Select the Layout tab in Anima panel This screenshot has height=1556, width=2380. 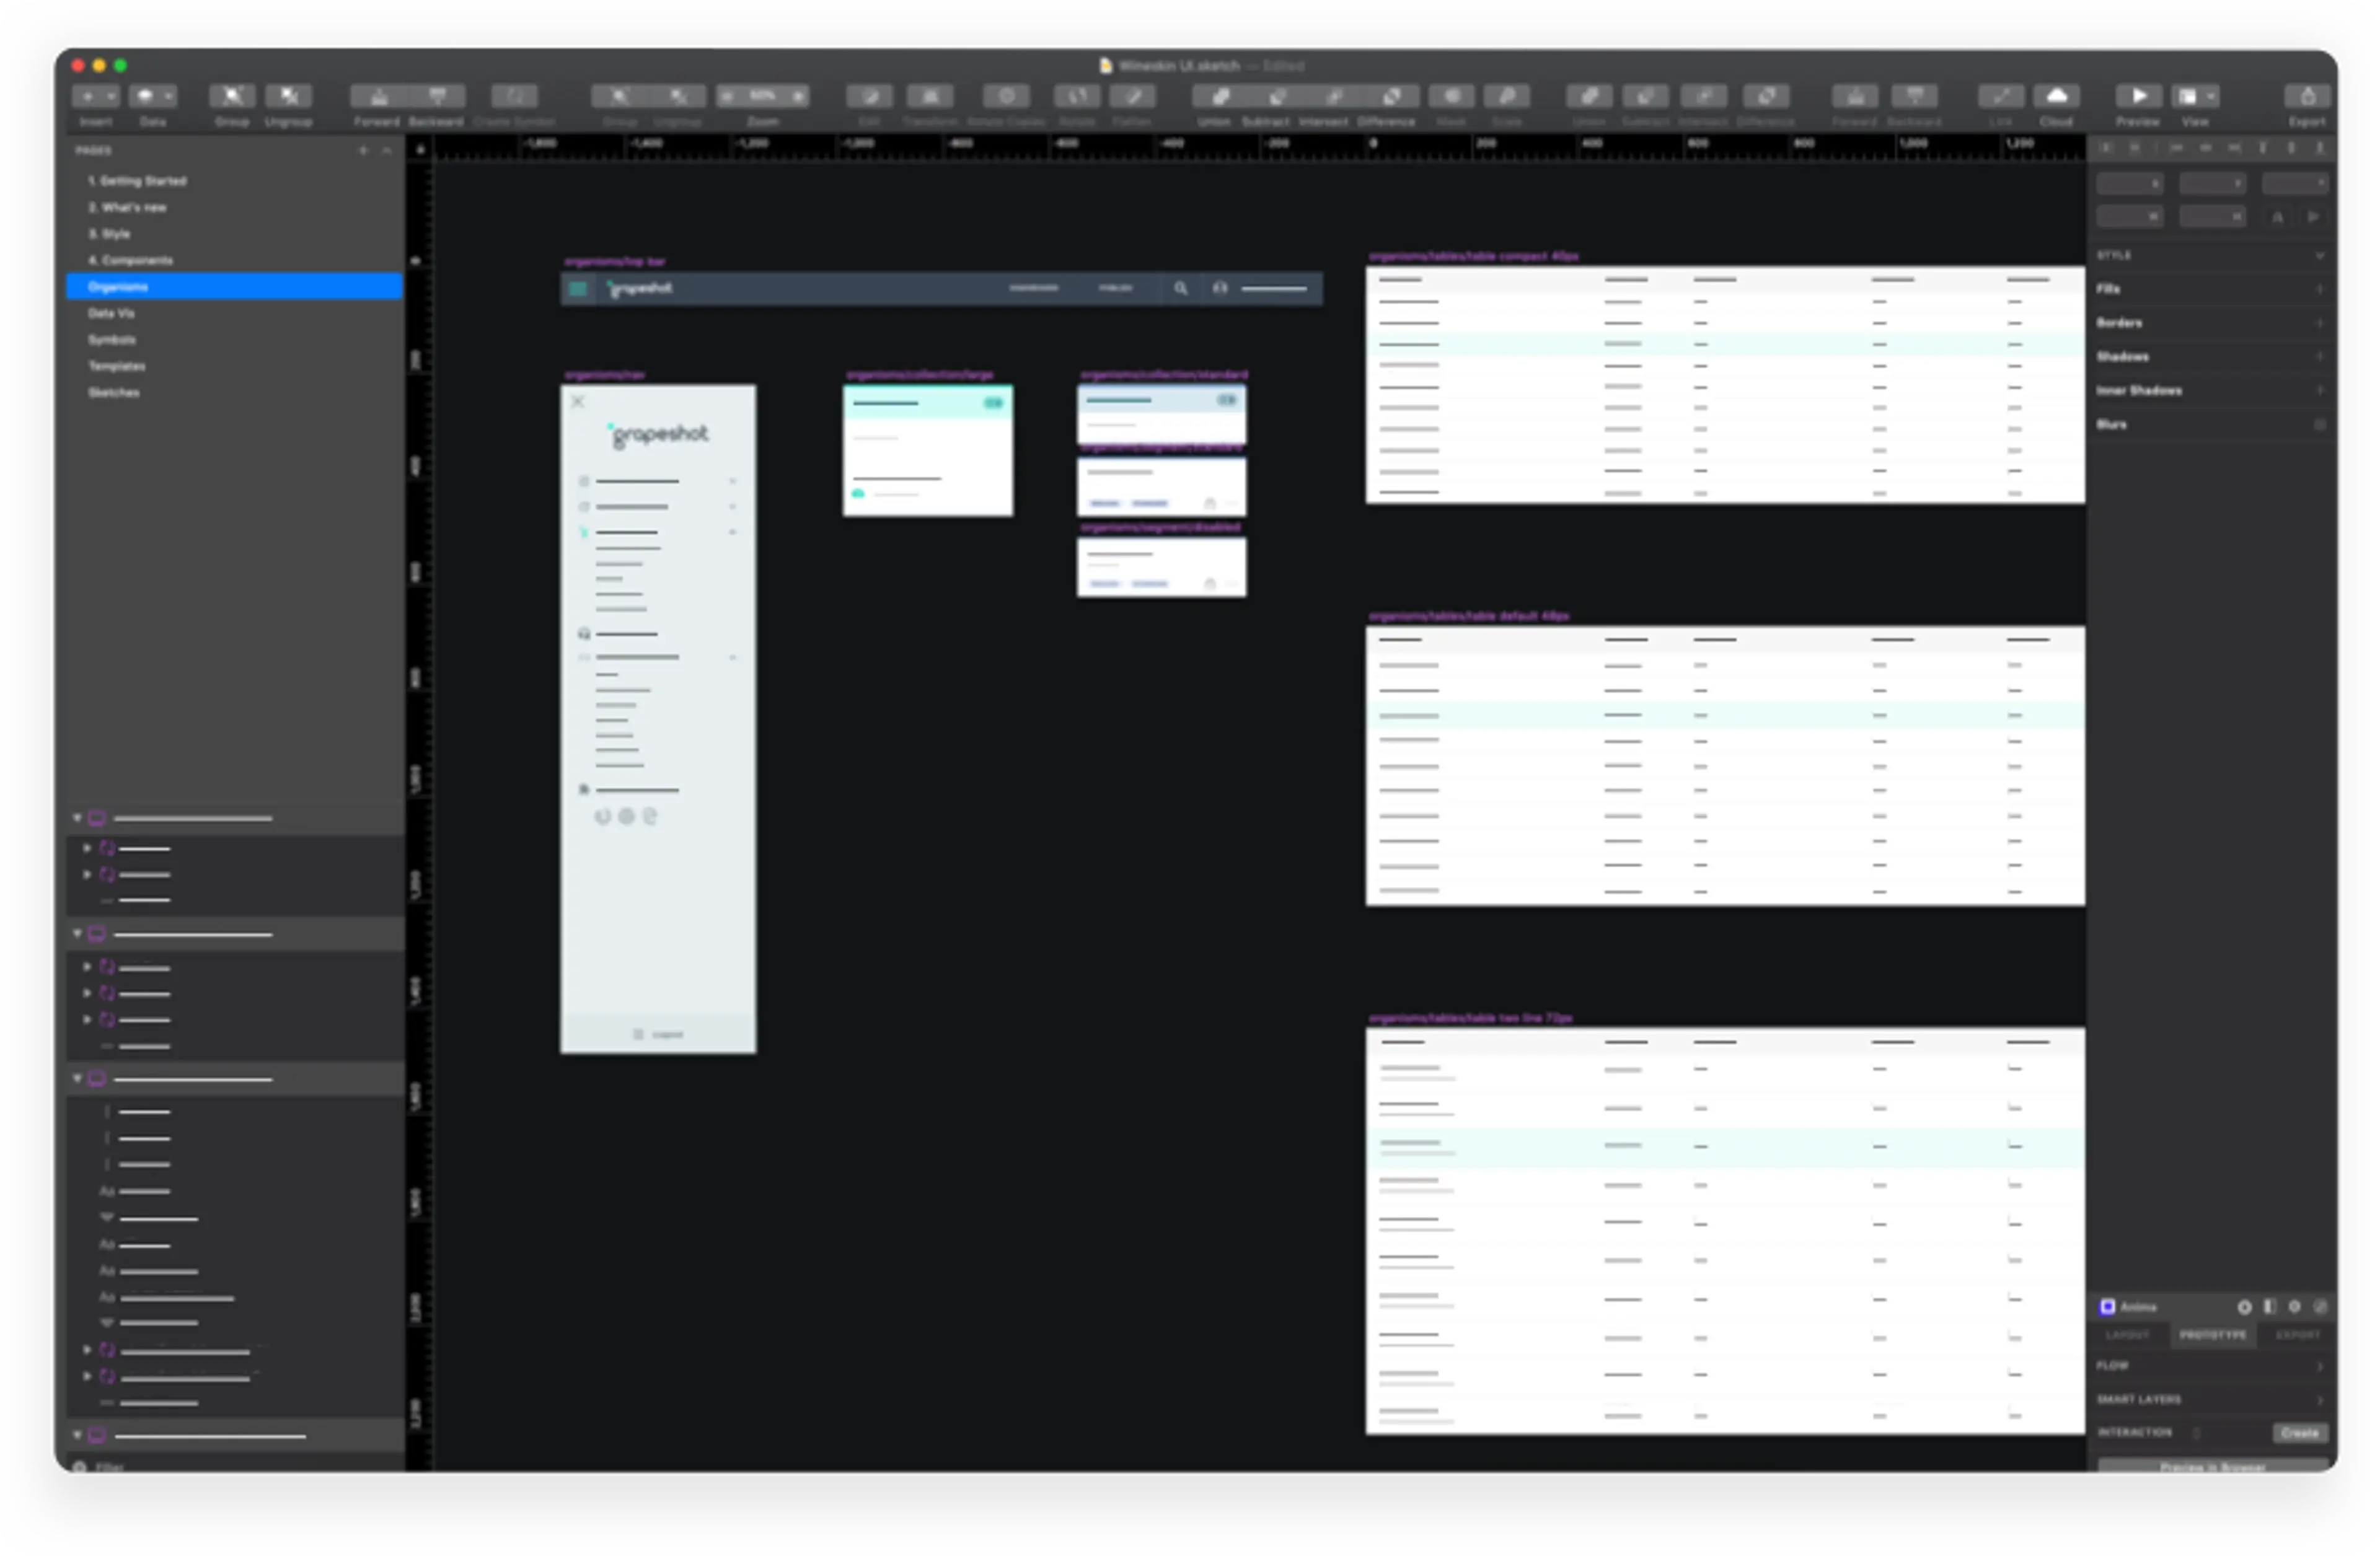[x=2127, y=1335]
